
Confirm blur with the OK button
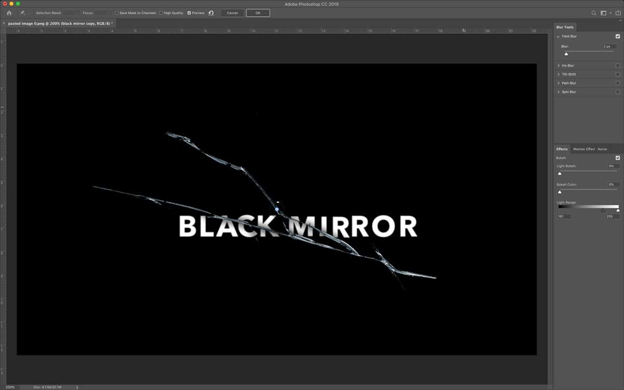(258, 13)
